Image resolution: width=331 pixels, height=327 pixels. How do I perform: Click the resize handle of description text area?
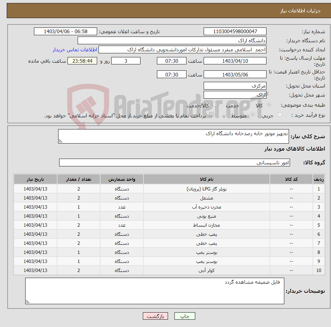point(60,141)
